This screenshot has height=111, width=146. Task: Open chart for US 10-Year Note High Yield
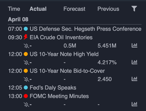134,62
